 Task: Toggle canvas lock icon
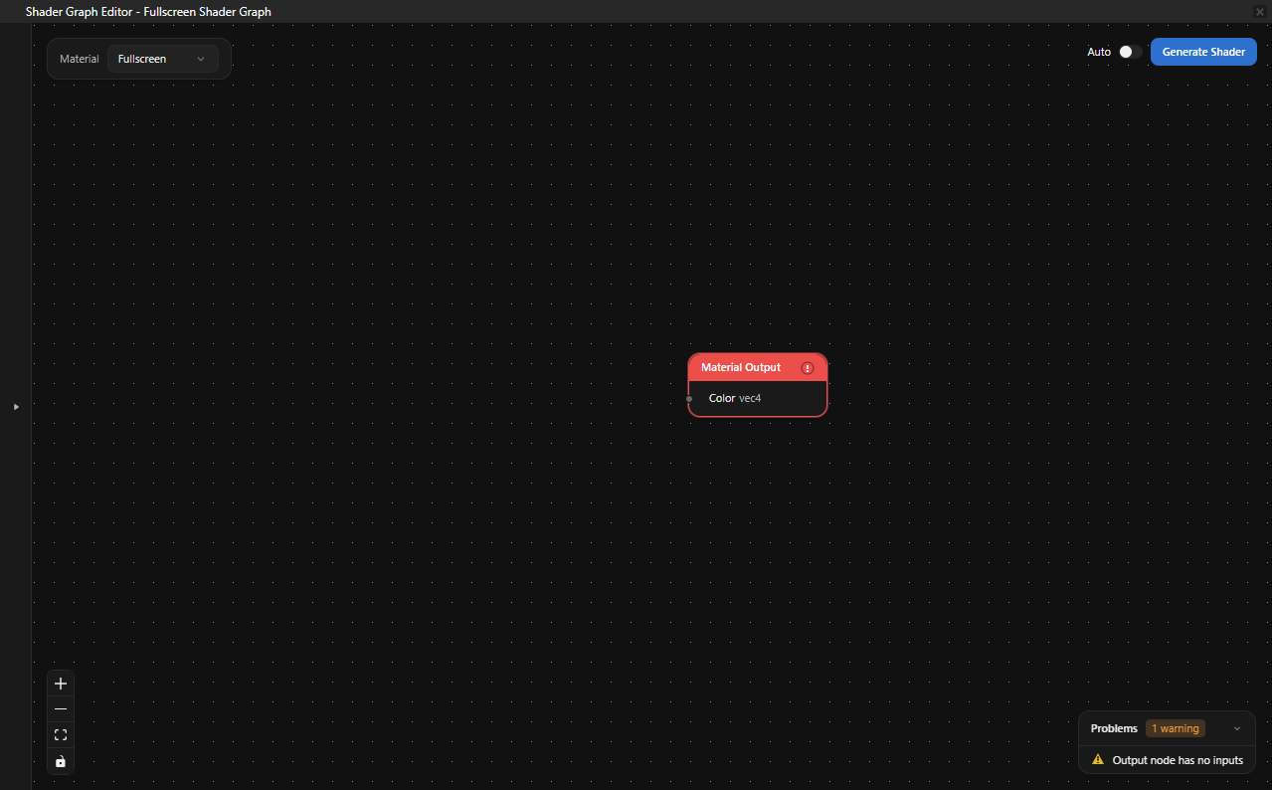(x=61, y=761)
